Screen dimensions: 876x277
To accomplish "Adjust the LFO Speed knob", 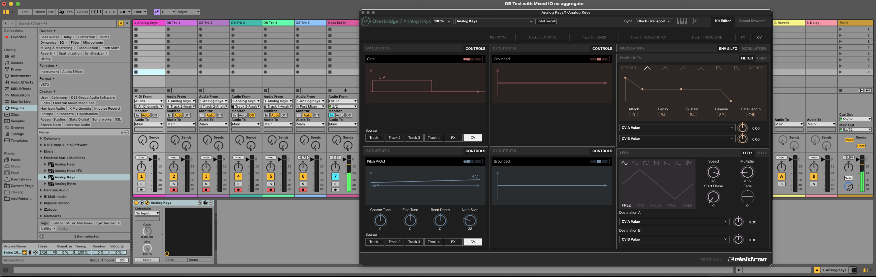I will (x=713, y=172).
